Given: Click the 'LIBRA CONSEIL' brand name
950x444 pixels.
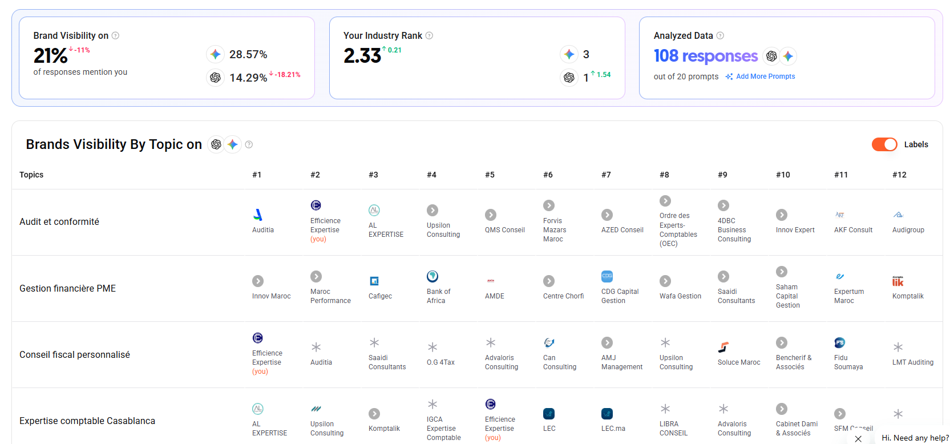Looking at the screenshot, I should click(673, 429).
